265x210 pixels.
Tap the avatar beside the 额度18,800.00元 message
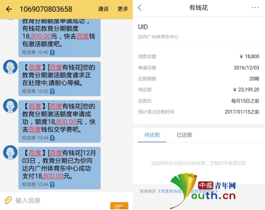pyautogui.click(x=10, y=106)
